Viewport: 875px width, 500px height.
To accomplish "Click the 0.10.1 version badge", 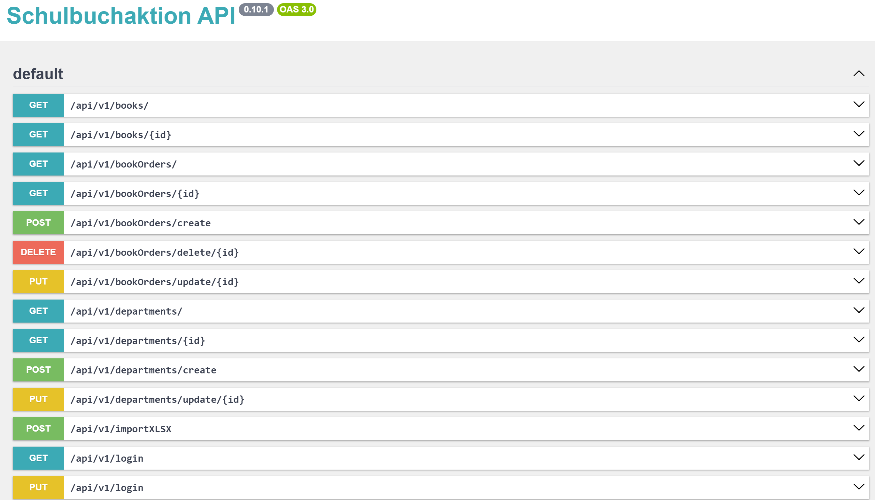I will 256,9.
